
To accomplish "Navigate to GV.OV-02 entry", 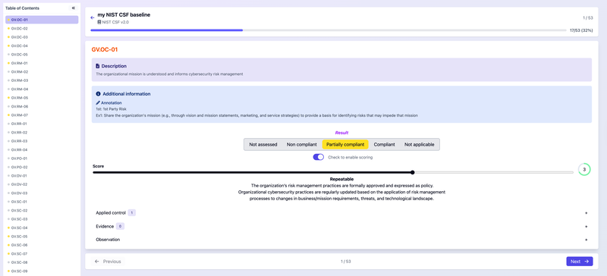I will pos(20,184).
